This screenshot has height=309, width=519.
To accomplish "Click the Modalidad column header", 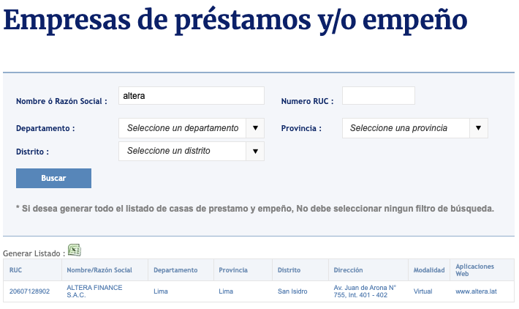I will pos(429,270).
